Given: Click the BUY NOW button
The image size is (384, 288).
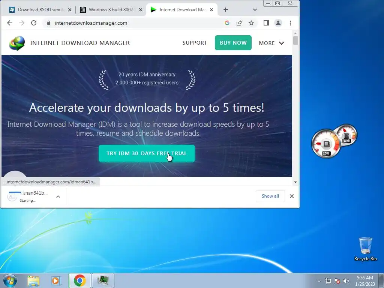Looking at the screenshot, I should (x=233, y=43).
